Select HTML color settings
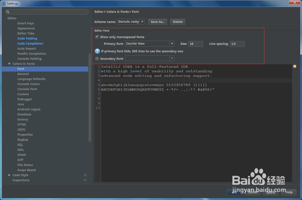Viewport: 302px width, 200px height. click(22, 124)
